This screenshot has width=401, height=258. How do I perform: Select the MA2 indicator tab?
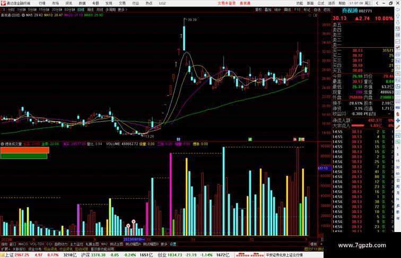(104, 244)
